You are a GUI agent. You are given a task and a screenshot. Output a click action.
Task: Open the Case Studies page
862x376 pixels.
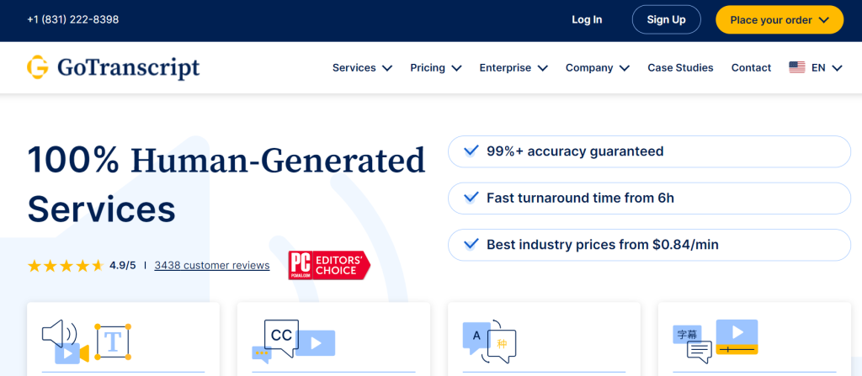pyautogui.click(x=680, y=68)
